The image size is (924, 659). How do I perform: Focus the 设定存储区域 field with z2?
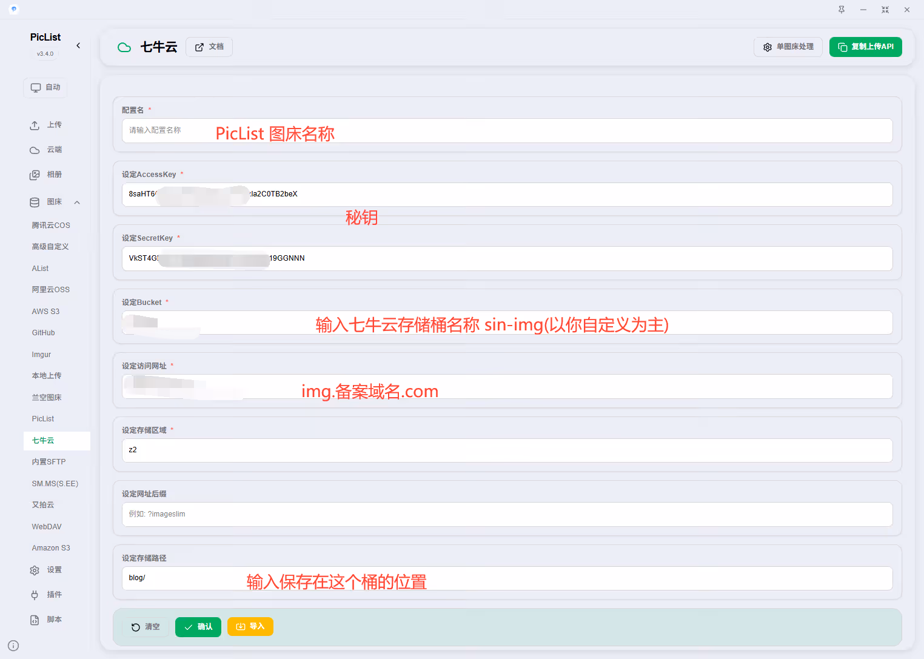pos(507,450)
